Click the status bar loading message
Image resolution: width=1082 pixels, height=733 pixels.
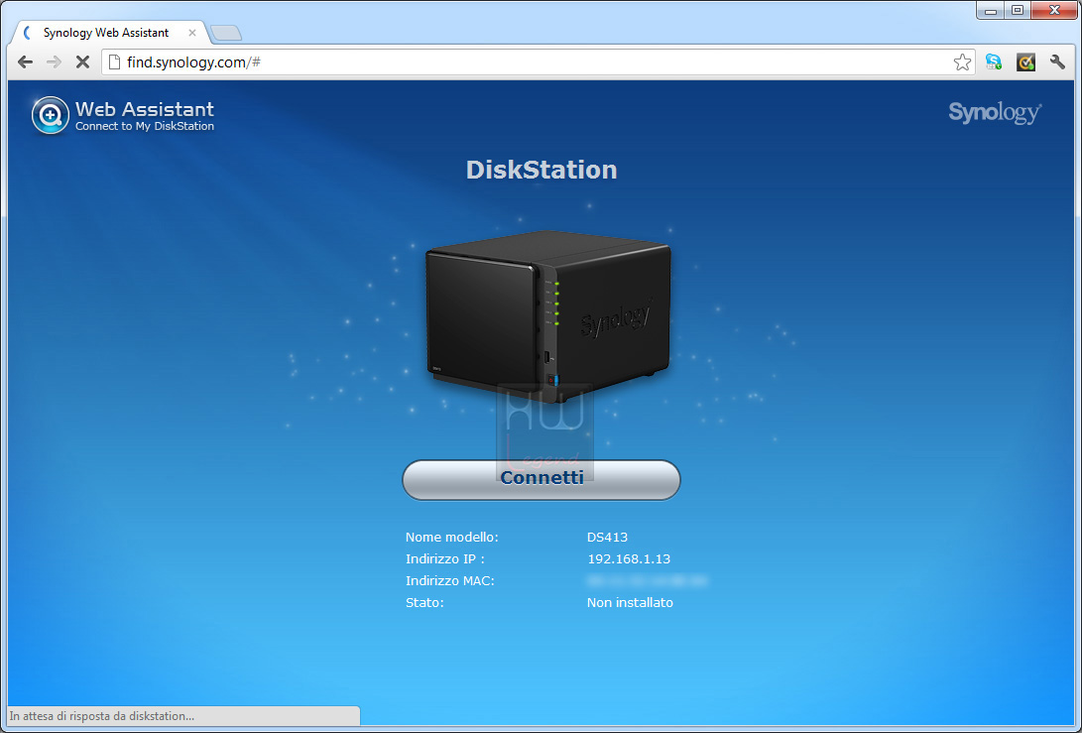tap(102, 716)
